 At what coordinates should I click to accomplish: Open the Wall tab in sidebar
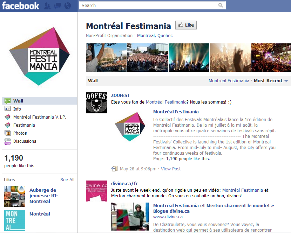pyautogui.click(x=39, y=101)
